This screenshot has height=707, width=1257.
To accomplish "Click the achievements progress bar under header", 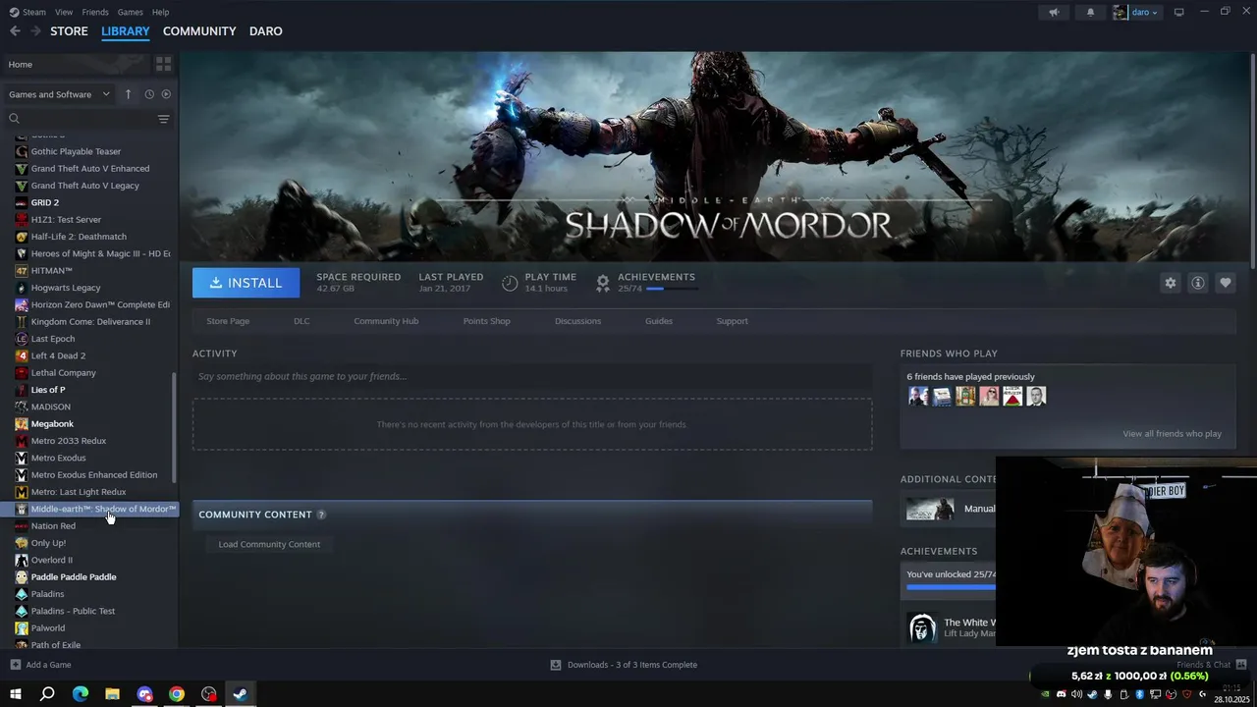I will (x=673, y=289).
